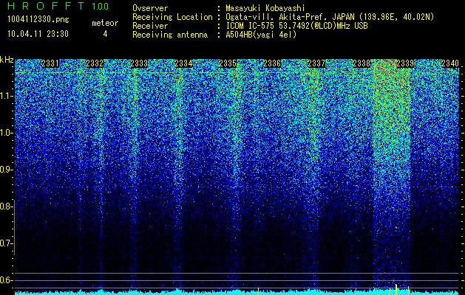Click the cyan signal level strip
Screen dimensions: 465x295
(x=237, y=292)
